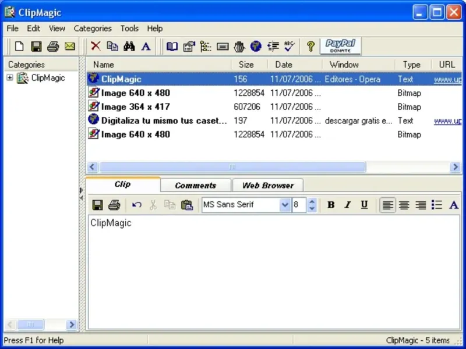Switch to the Clip tab
466x349 pixels.
coord(123,184)
